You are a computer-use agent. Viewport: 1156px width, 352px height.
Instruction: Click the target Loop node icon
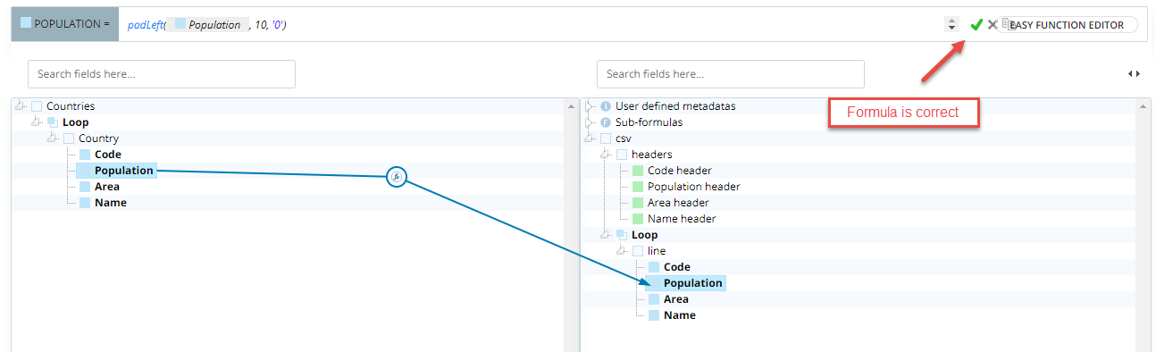[622, 235]
